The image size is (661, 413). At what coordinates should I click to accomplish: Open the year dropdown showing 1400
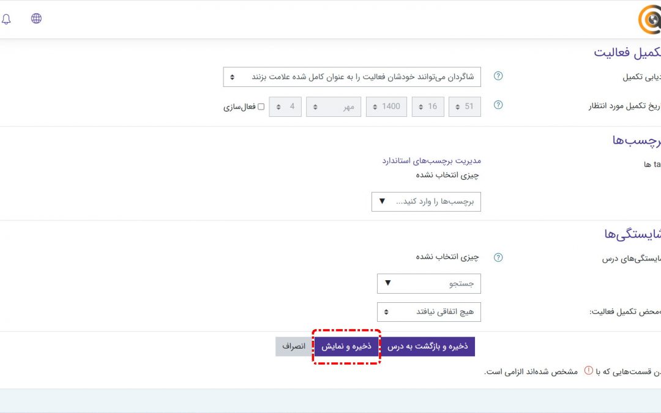click(x=386, y=106)
